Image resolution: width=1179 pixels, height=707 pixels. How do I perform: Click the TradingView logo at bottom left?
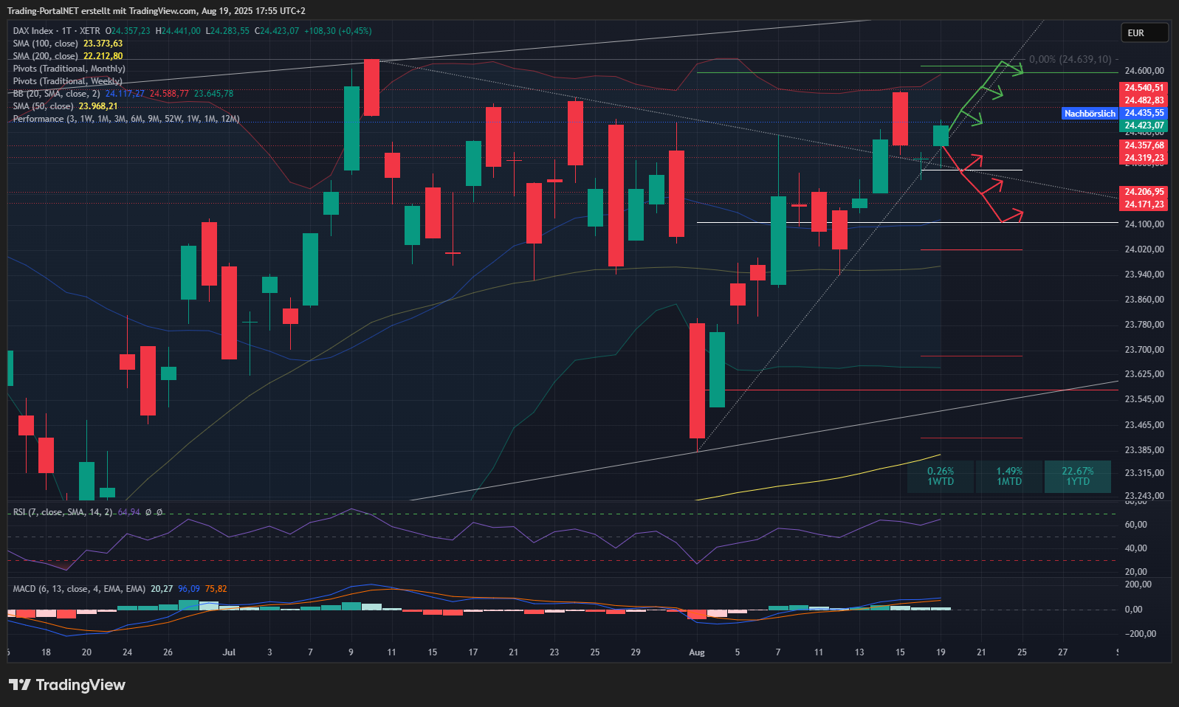click(x=67, y=685)
